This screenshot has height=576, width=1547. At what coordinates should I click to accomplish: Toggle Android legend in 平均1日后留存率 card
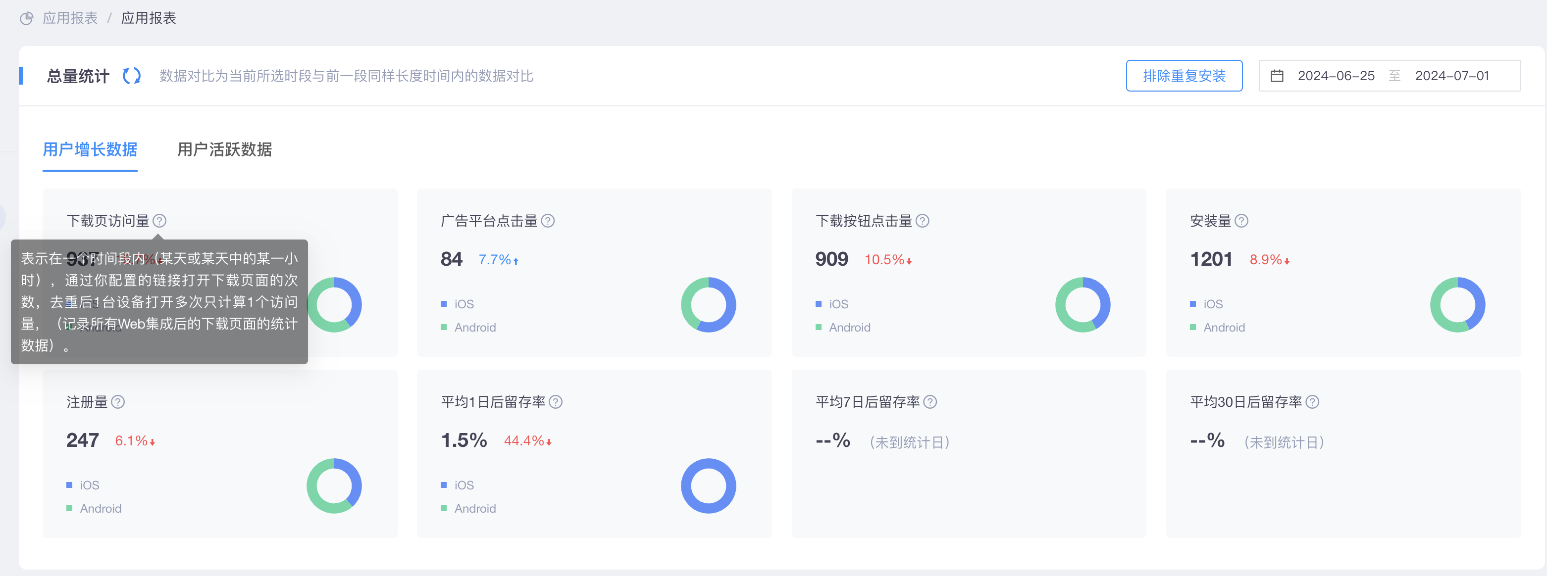tap(468, 509)
